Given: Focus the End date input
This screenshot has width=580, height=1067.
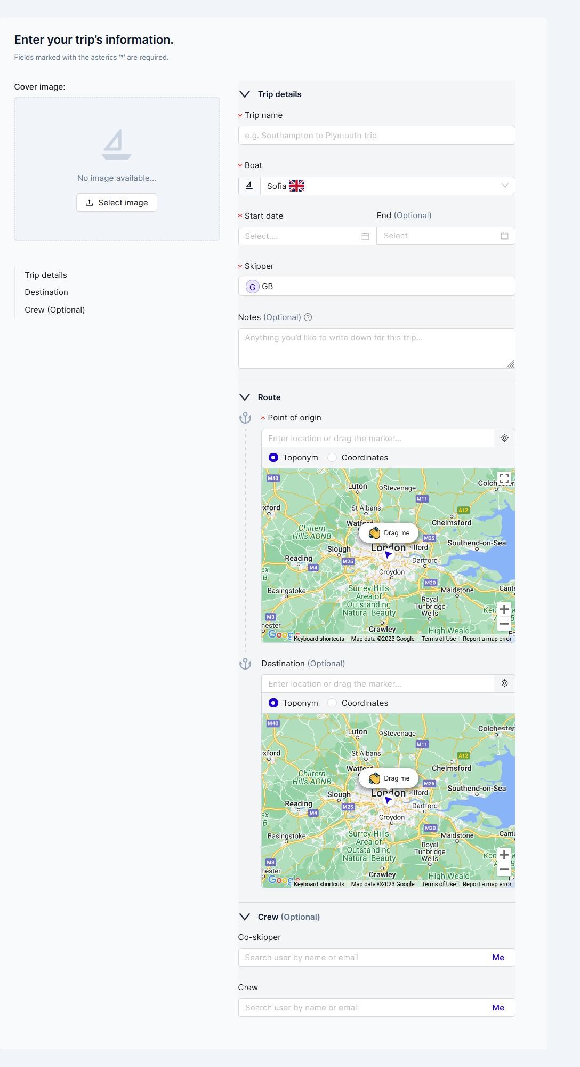Looking at the screenshot, I should click(x=446, y=236).
